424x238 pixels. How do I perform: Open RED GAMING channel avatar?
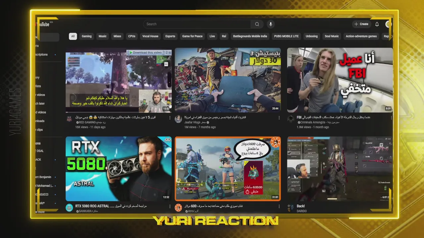click(69, 119)
